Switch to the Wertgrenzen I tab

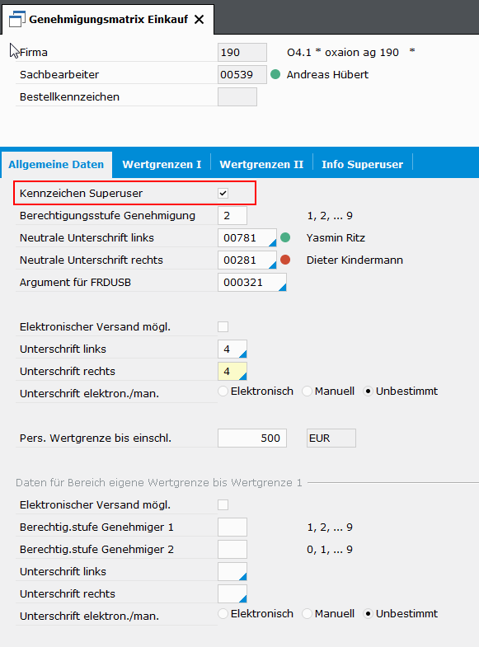pos(162,164)
